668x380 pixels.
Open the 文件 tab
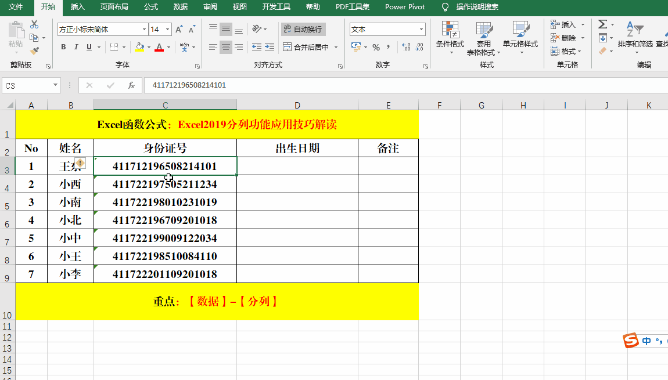tap(16, 7)
